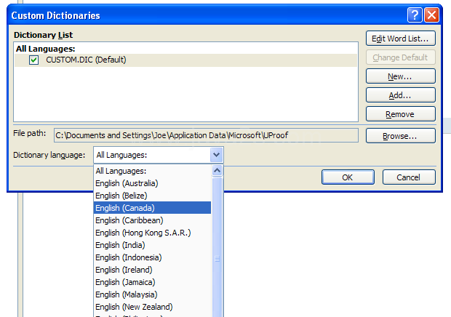Image resolution: width=451 pixels, height=317 pixels.
Task: Choose English (Indonesia) from list
Action: point(152,257)
